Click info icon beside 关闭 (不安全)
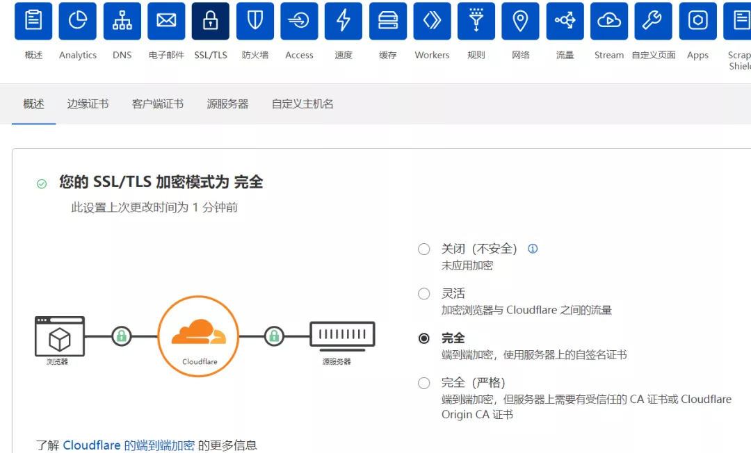Image resolution: width=751 pixels, height=453 pixels. click(x=533, y=249)
